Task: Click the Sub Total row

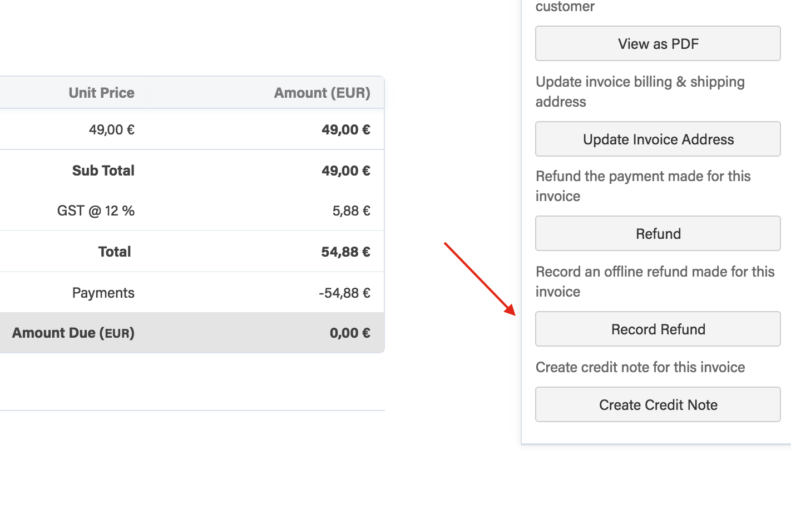Action: point(103,171)
